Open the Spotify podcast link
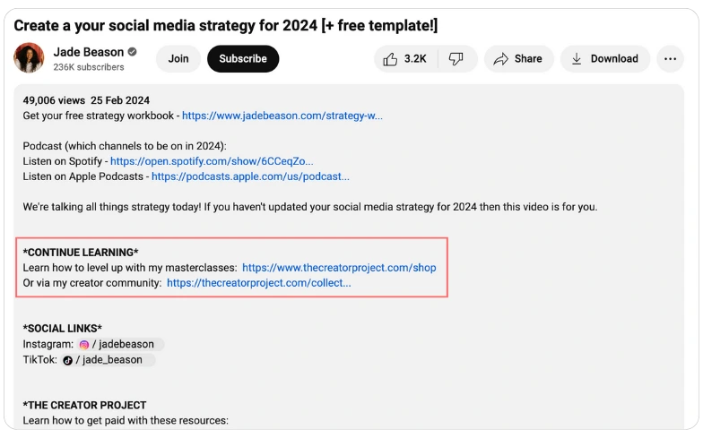This screenshot has width=703, height=438. [x=212, y=161]
